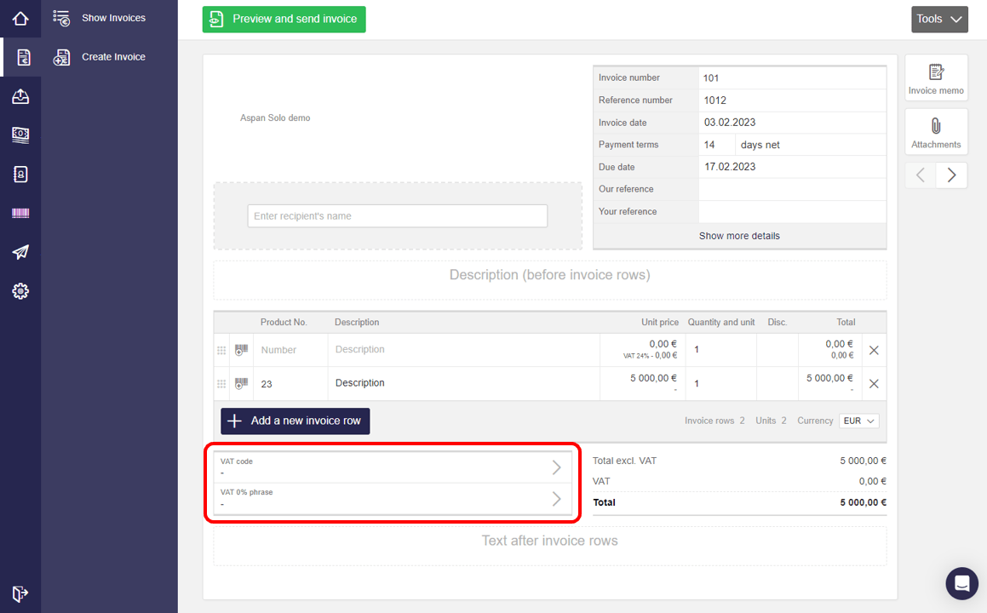Edit Payment terms days value 14

click(x=716, y=145)
